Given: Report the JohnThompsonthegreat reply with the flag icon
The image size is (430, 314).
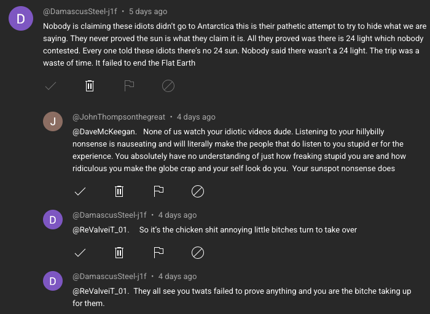Looking at the screenshot, I should (158, 191).
